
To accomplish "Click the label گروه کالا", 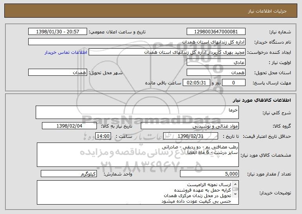I will [282, 126].
